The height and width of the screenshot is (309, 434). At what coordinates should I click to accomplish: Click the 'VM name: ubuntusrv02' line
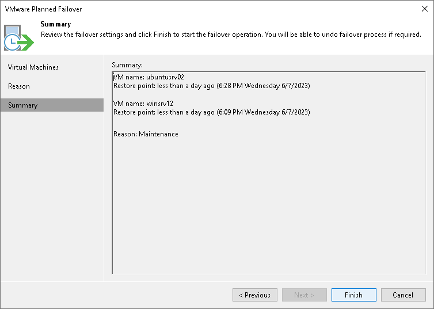[149, 77]
